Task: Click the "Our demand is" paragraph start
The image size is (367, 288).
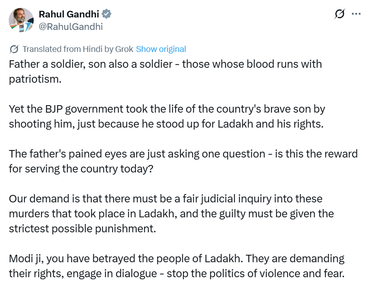Action: click(37, 199)
